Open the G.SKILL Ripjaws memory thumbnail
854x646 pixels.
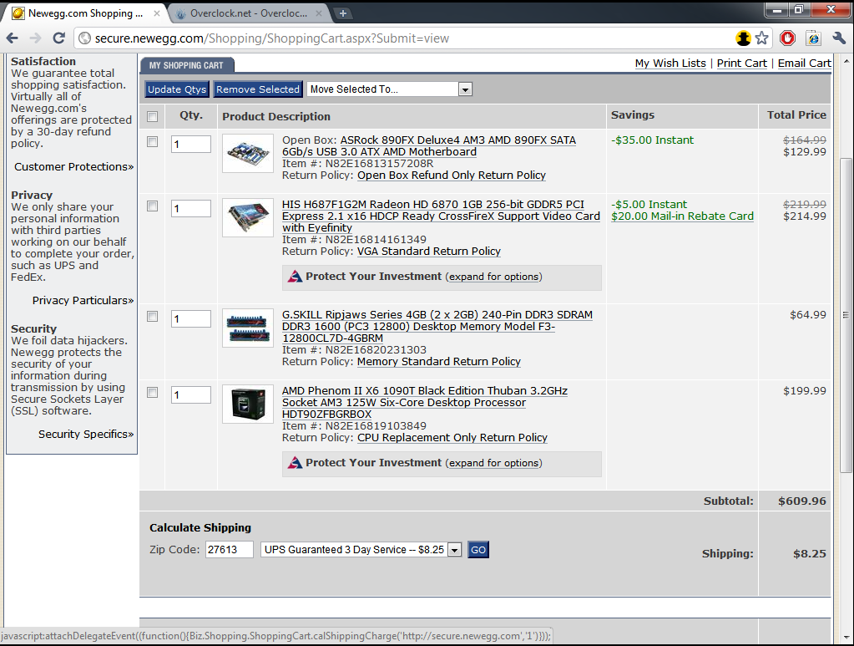(x=248, y=328)
